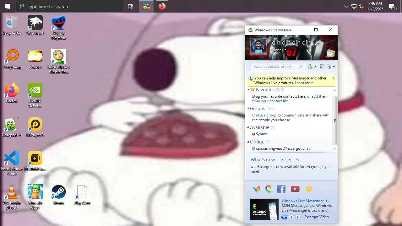Open the display name status dropdown

[x=322, y=43]
